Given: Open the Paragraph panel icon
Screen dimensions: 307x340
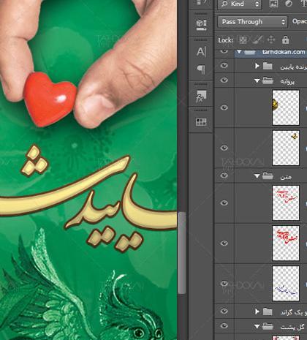Looking at the screenshot, I should click(201, 70).
